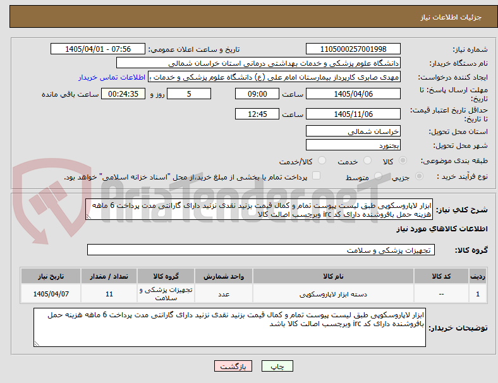Screen dimensions: 498x383
Task: Click the ردیف column header
Action: coord(478,276)
